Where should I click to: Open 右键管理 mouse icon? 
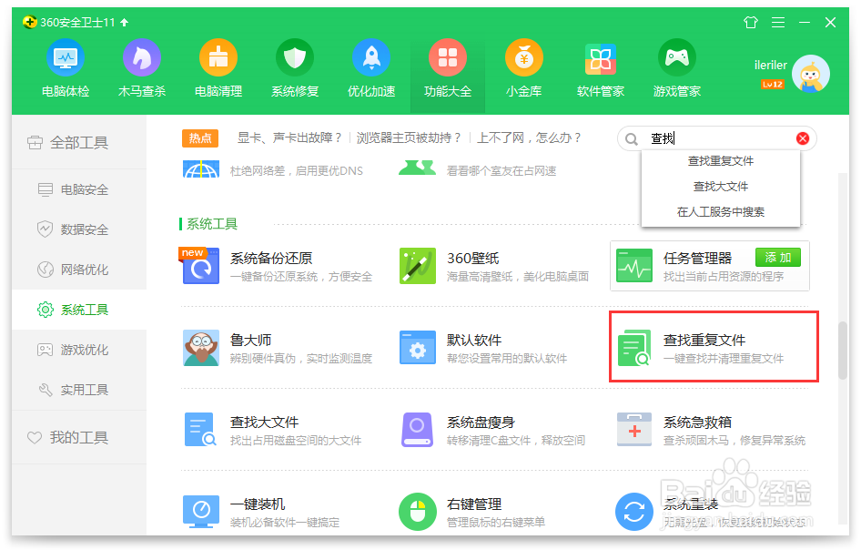coord(418,512)
